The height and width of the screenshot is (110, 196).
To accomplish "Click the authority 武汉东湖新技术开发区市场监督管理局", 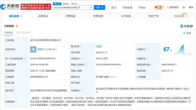I will [49, 90].
